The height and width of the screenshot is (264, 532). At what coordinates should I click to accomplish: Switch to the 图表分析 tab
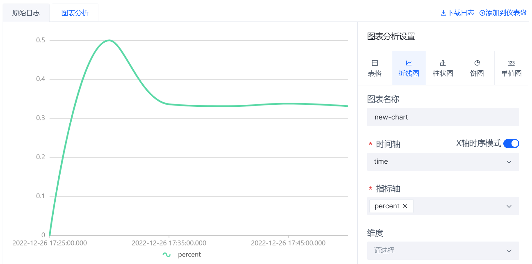click(75, 13)
